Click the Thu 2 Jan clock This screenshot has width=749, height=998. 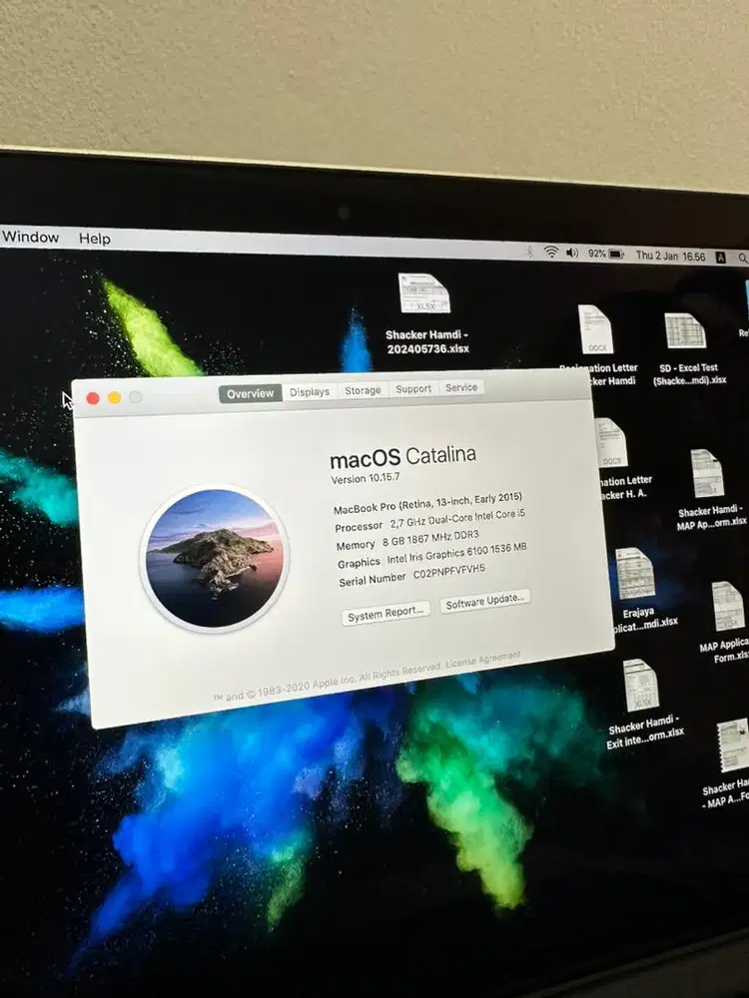click(670, 255)
